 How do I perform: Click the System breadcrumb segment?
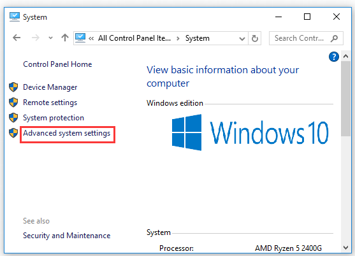pyautogui.click(x=197, y=38)
